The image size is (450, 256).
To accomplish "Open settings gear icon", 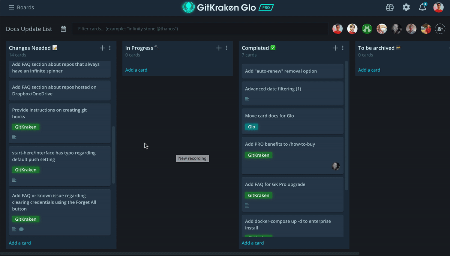I will coord(406,8).
